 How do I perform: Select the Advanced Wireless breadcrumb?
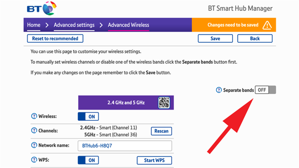tap(129, 25)
